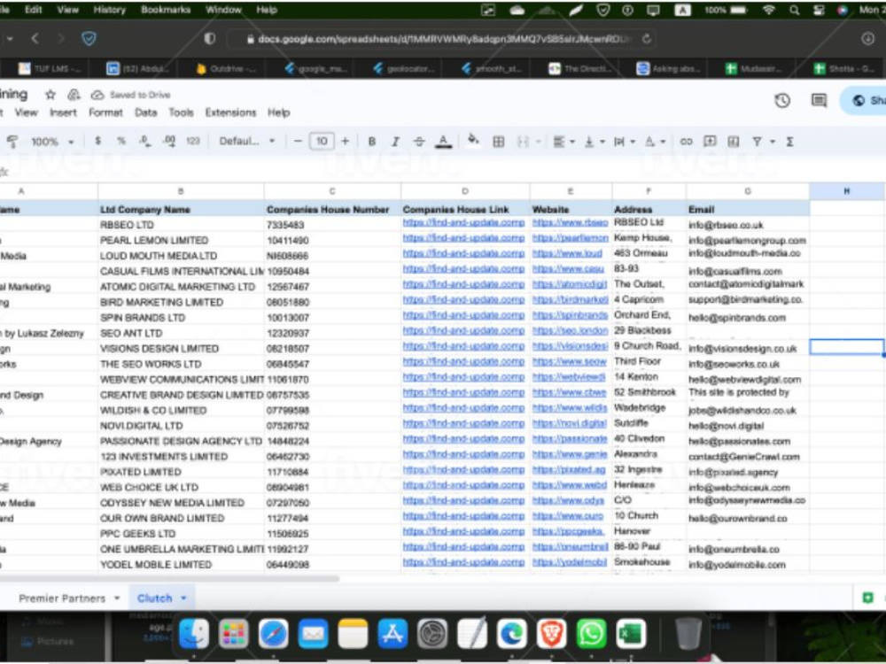Viewport: 886px width, 664px height.
Task: Click the browser downloads icon
Action: coord(868,38)
